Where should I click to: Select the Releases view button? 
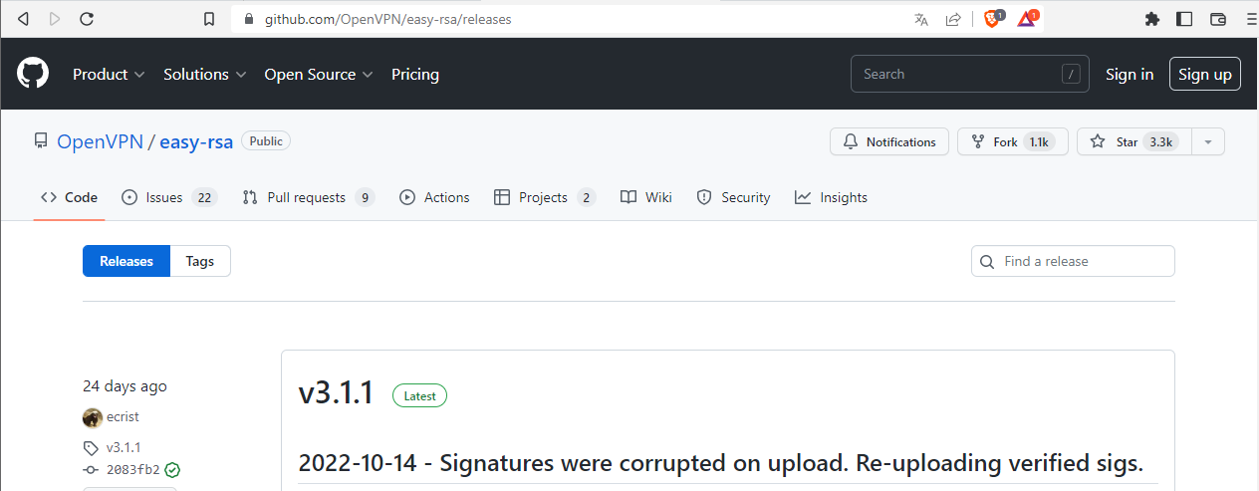tap(126, 261)
